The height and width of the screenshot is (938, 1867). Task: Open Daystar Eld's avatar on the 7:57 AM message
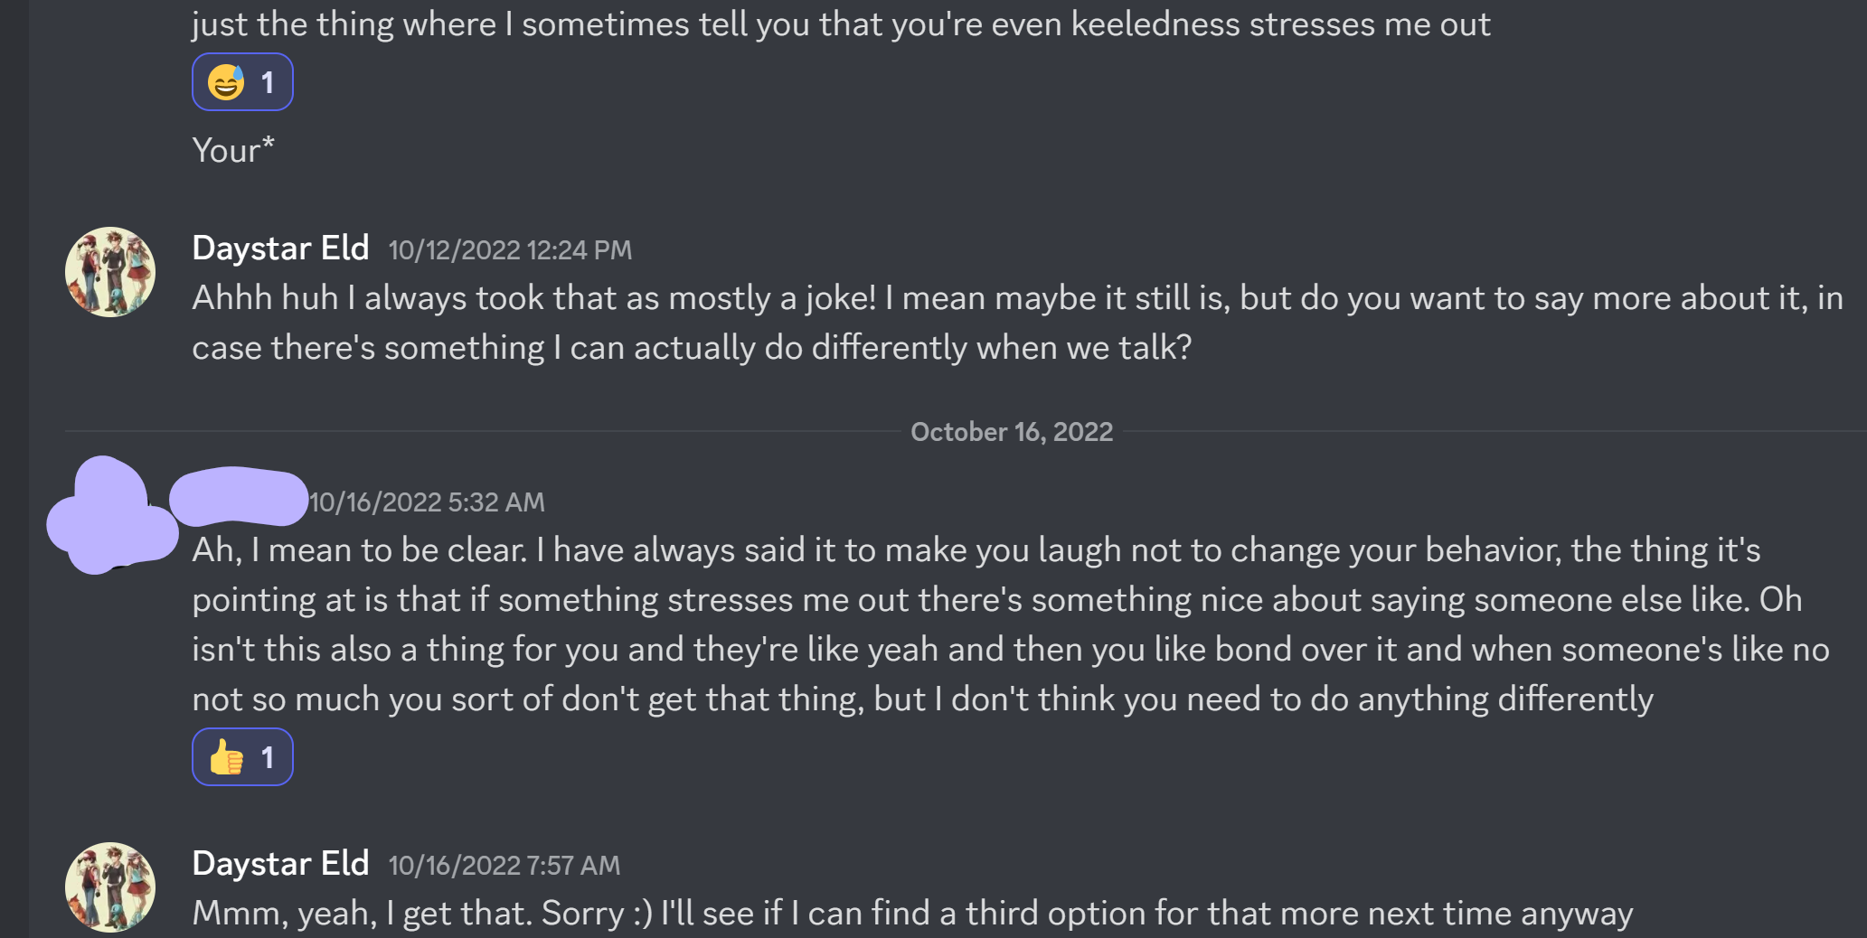(x=110, y=887)
